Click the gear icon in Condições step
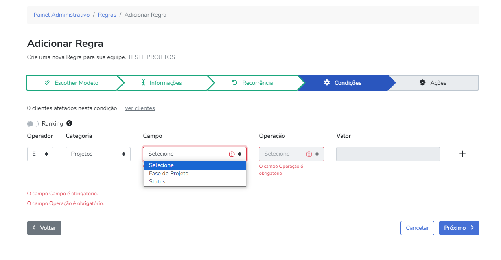Image resolution: width=501 pixels, height=260 pixels. tap(327, 83)
